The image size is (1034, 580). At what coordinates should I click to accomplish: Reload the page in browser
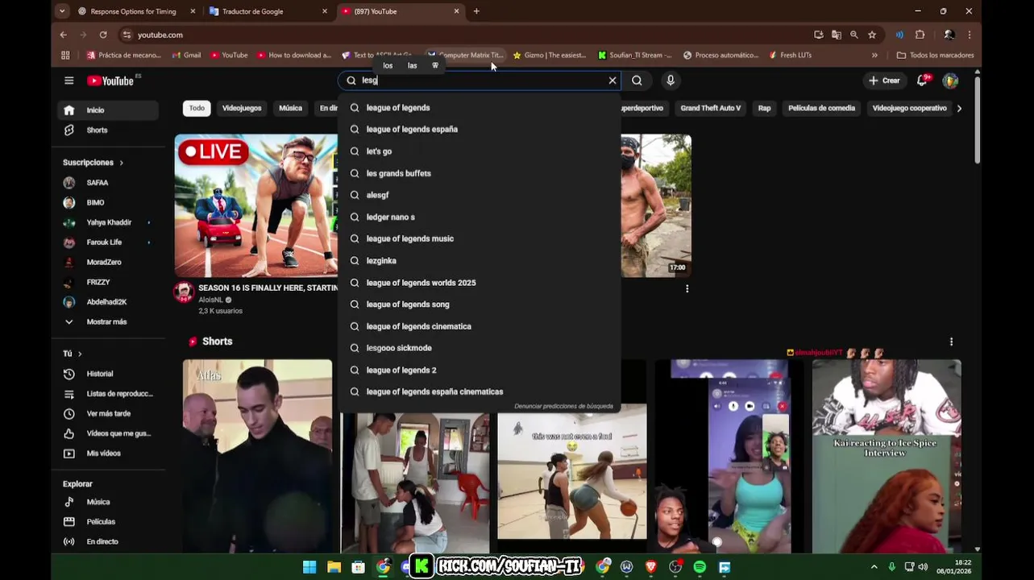[103, 35]
